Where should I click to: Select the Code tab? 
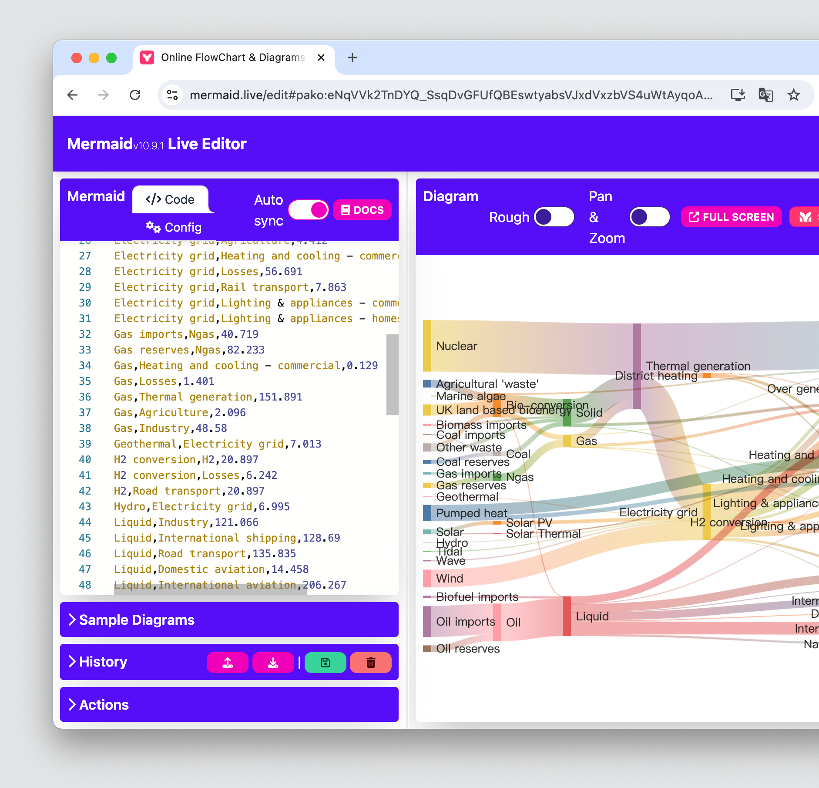point(170,199)
